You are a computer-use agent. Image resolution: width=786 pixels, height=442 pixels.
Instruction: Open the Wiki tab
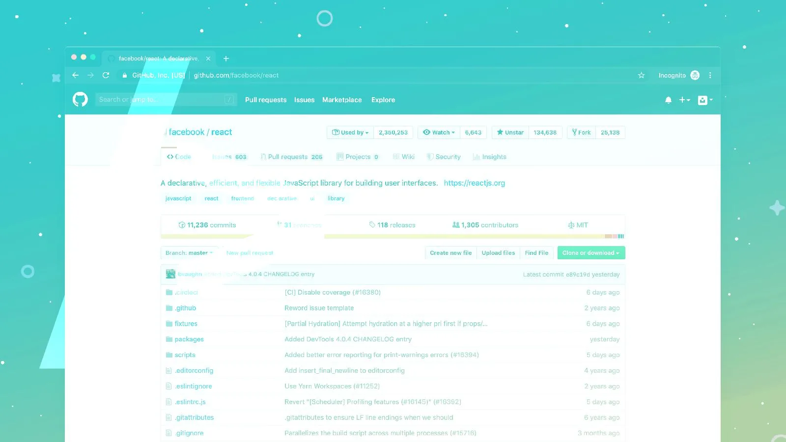point(404,157)
